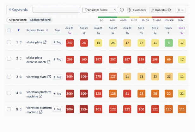Click reorder arrows on row 3

click(x=21, y=77)
